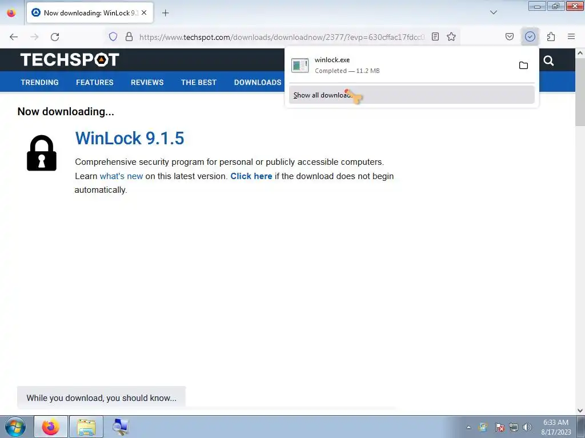Open Firefox application menu
Viewport: 585px width, 438px height.
pyautogui.click(x=571, y=36)
